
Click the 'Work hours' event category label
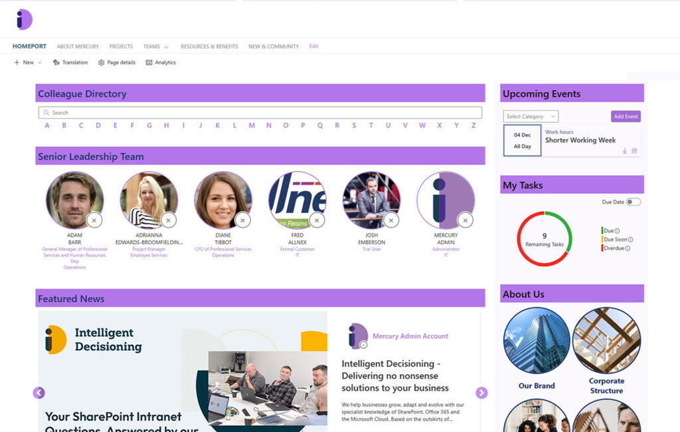click(x=559, y=131)
